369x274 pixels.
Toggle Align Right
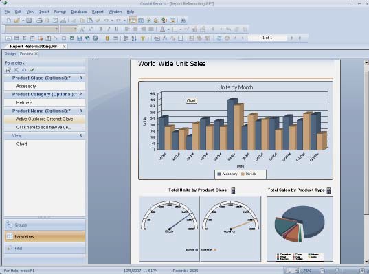(x=144, y=29)
